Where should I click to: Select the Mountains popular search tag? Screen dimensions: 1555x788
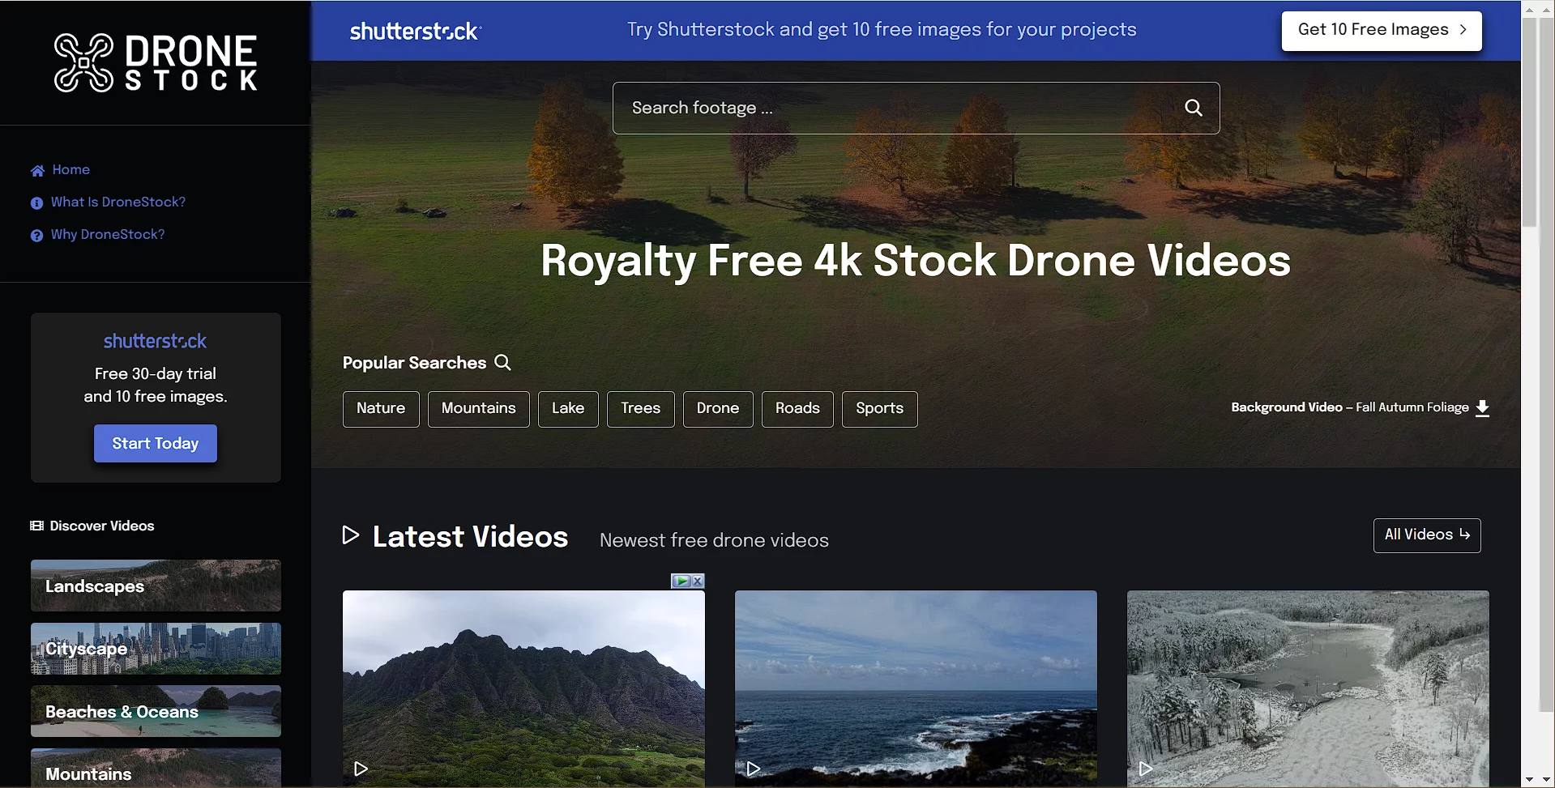tap(478, 409)
